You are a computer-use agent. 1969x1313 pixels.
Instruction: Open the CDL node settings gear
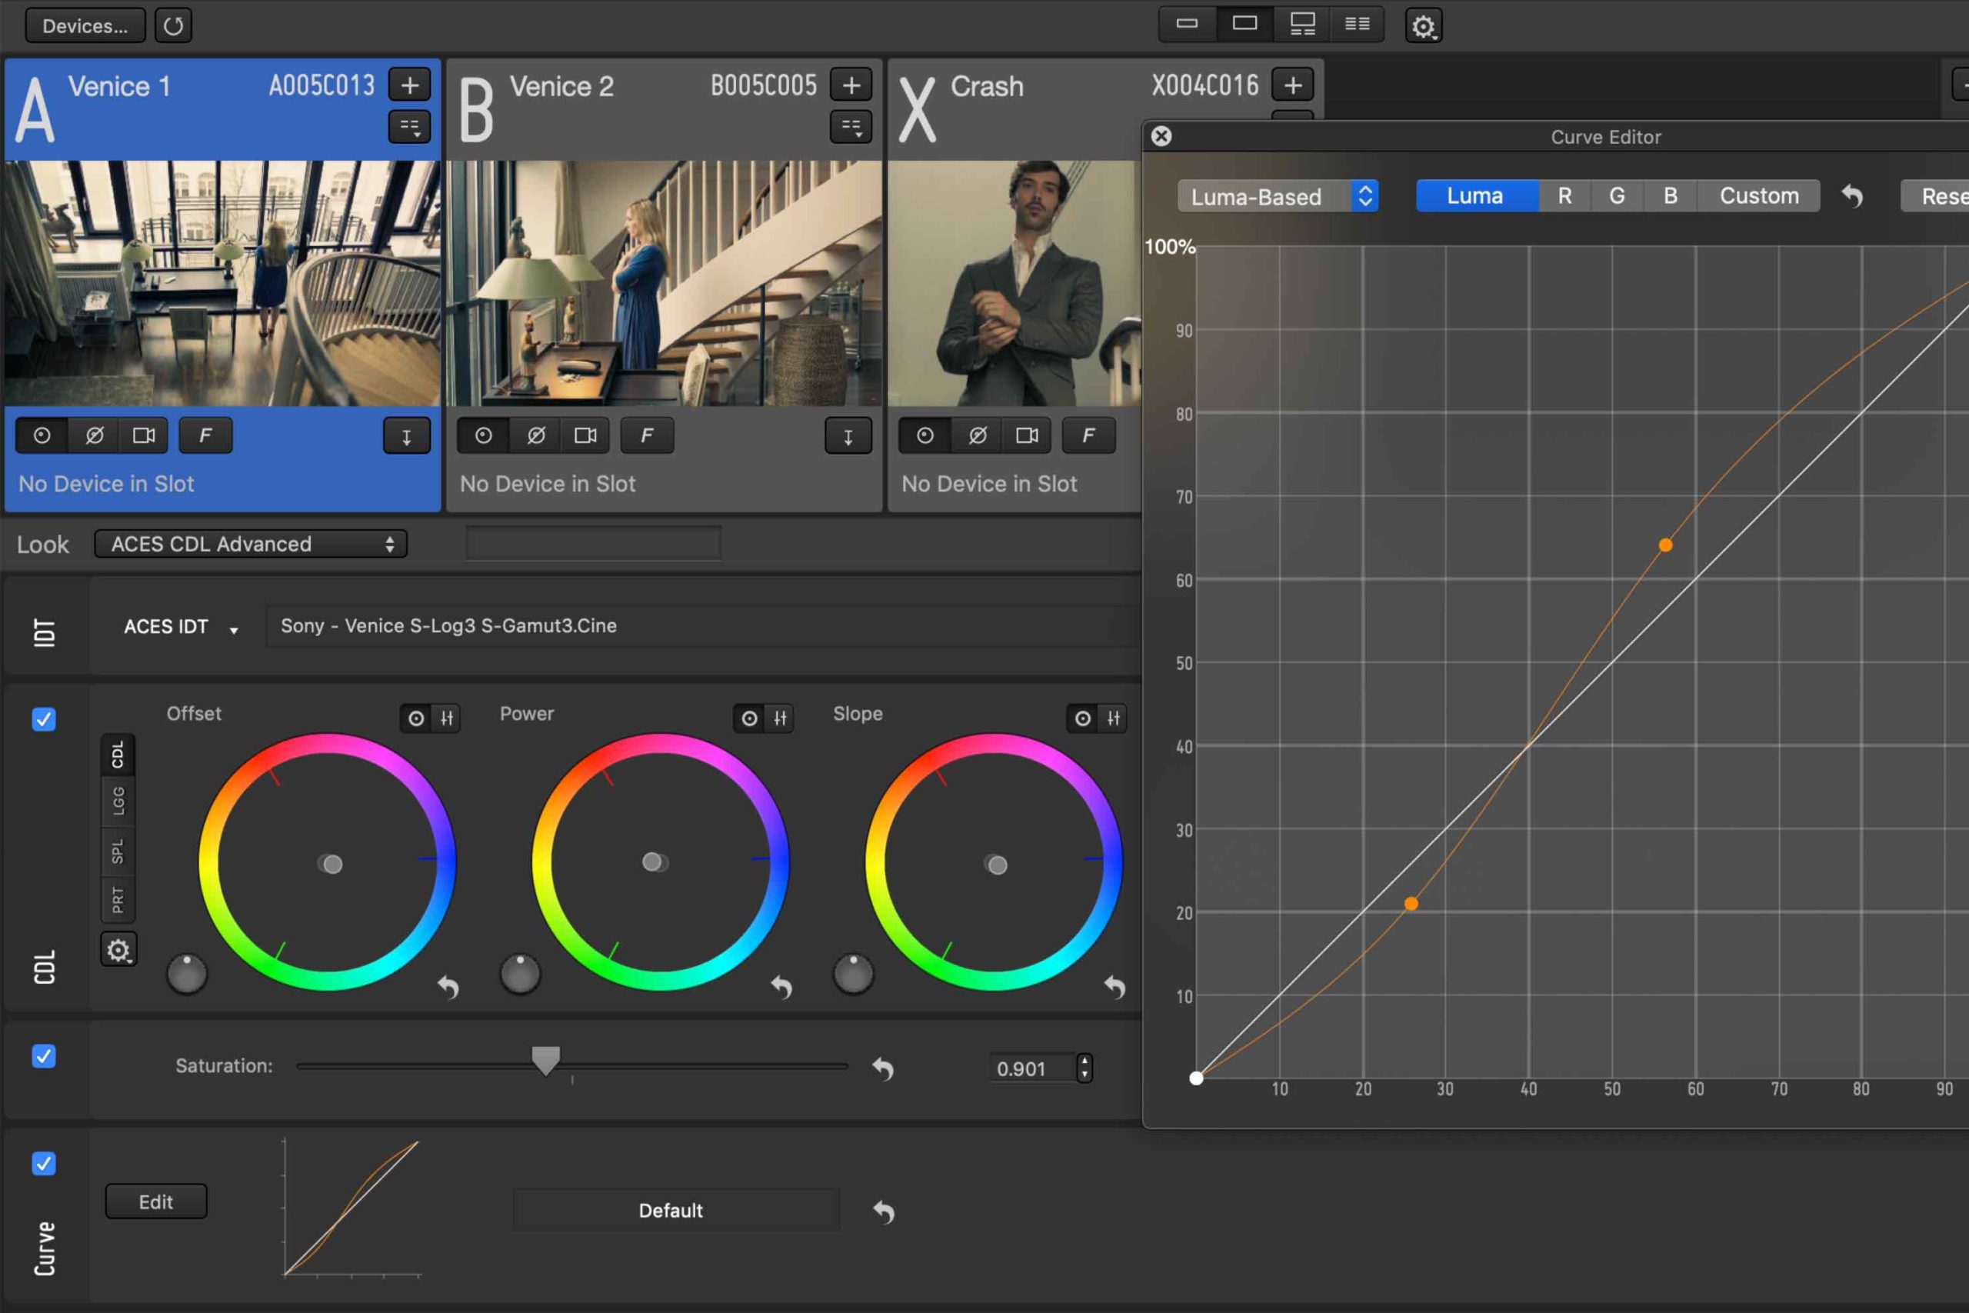click(x=118, y=951)
